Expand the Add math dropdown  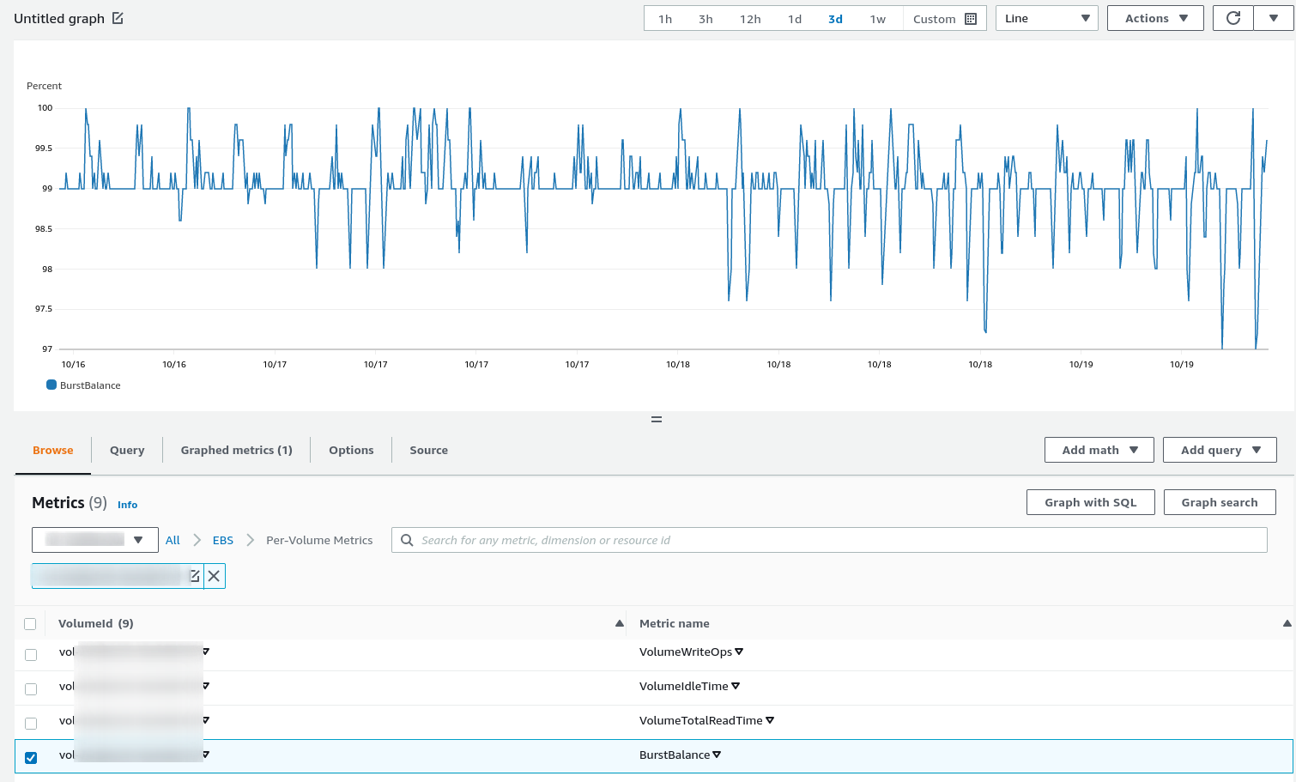pos(1099,449)
